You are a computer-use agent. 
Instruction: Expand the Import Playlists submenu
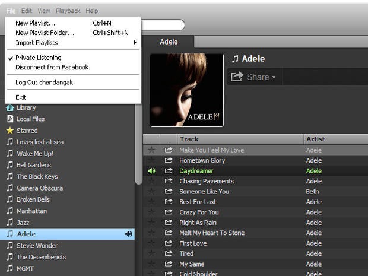(73, 43)
